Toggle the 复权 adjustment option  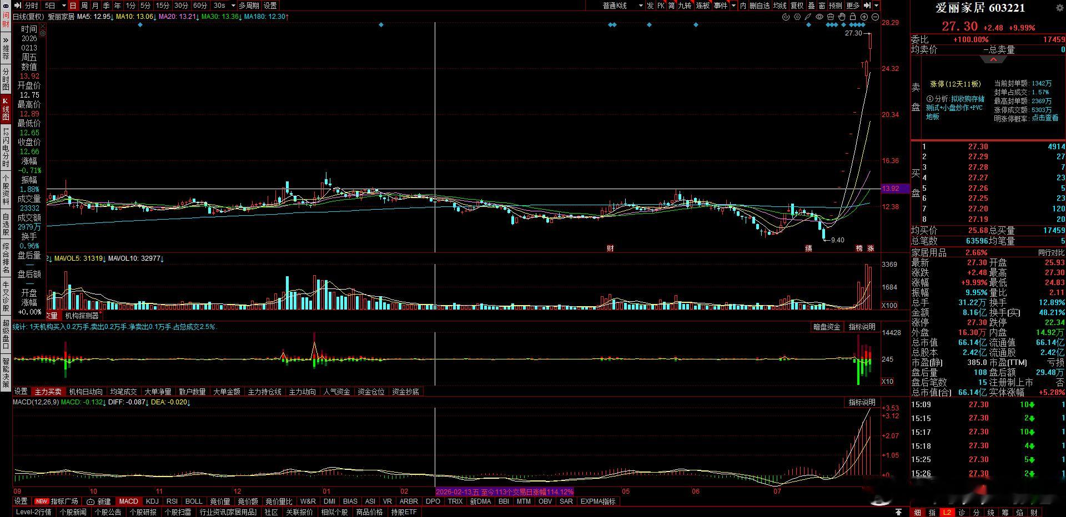click(797, 6)
